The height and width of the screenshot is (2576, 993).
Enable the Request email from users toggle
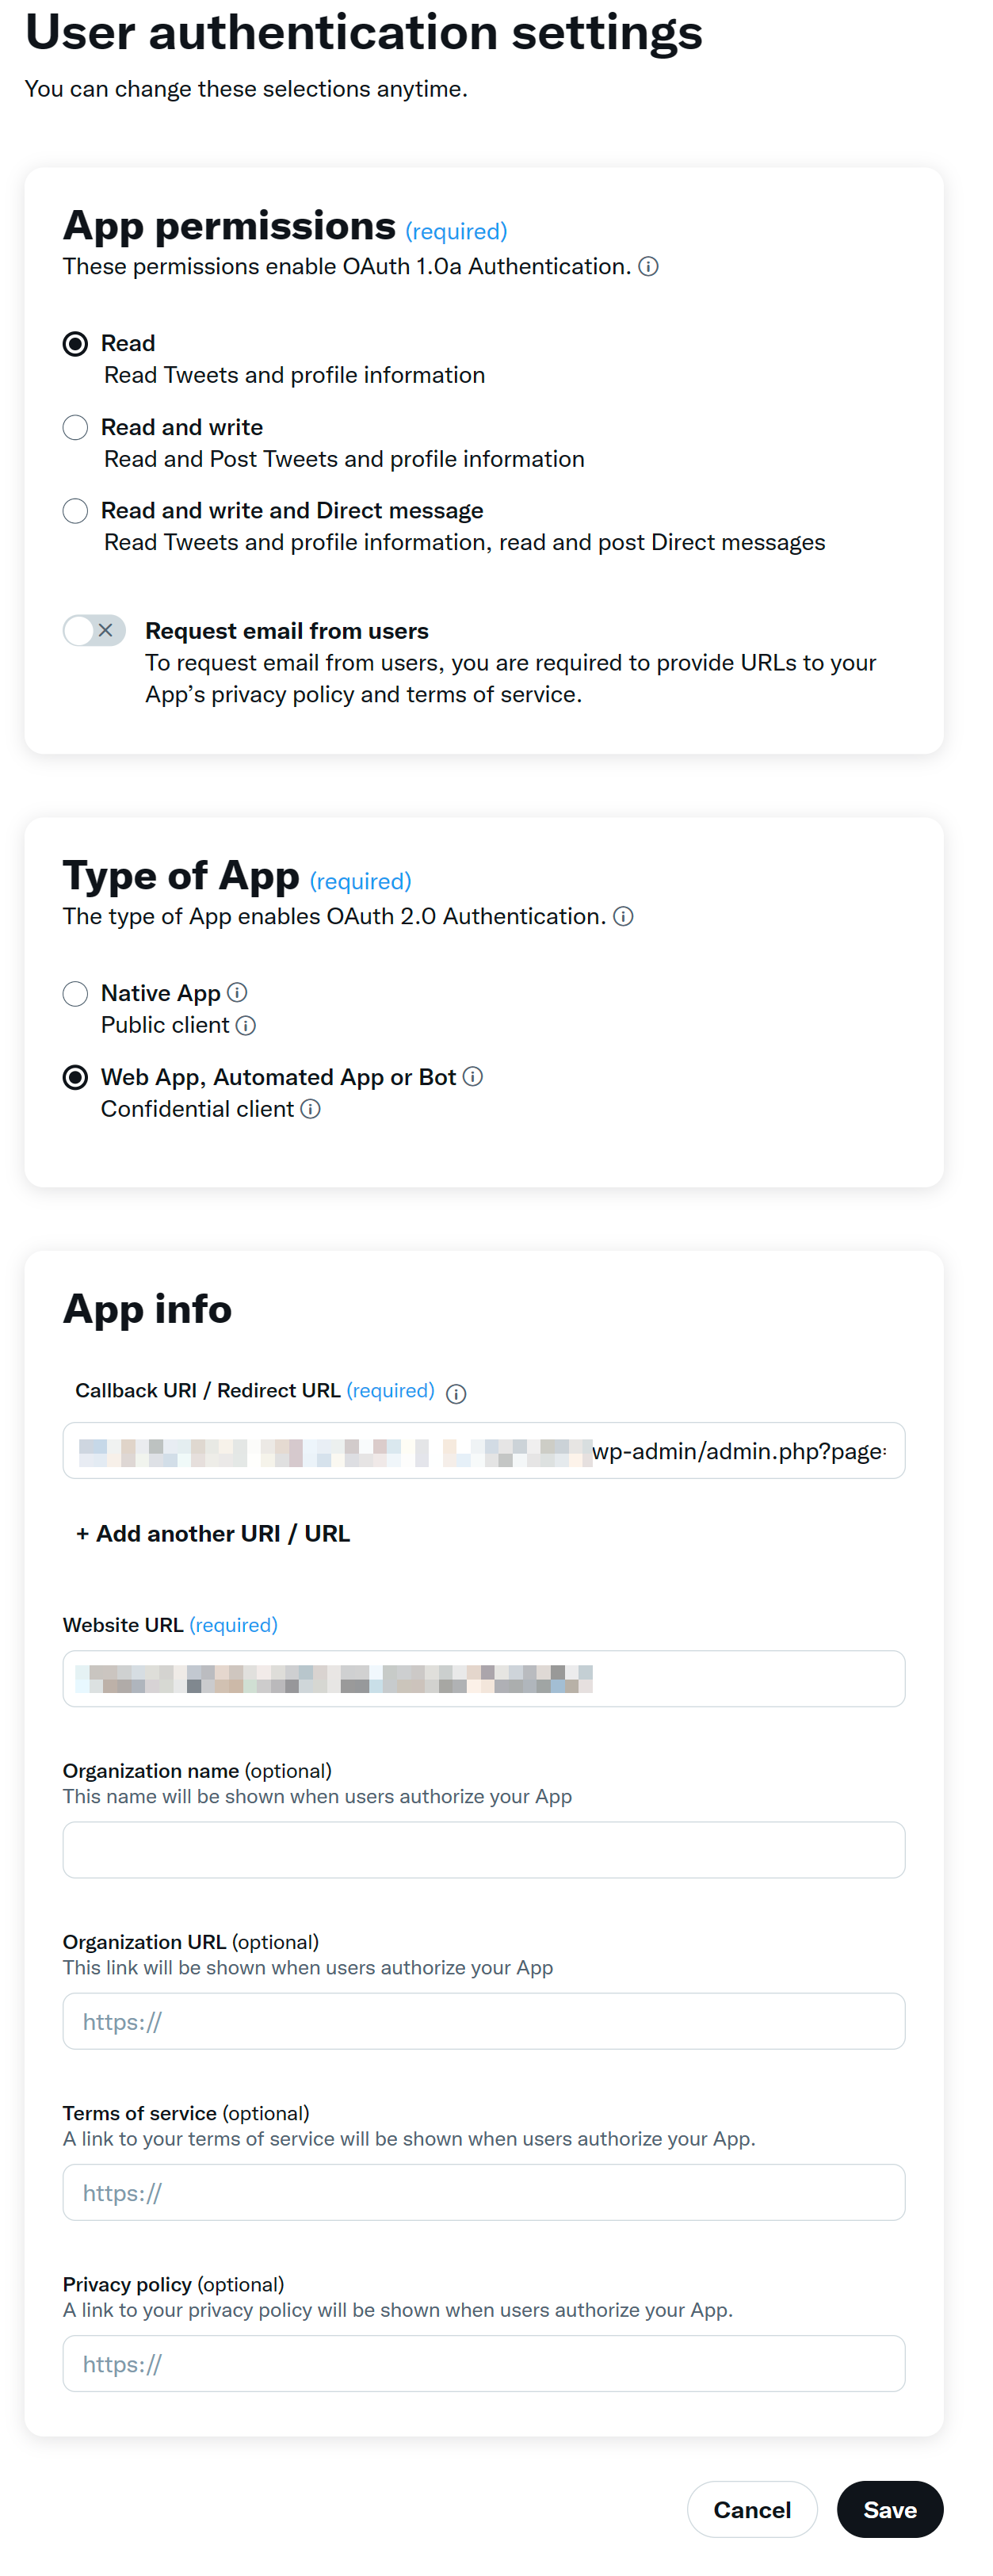pyautogui.click(x=94, y=630)
